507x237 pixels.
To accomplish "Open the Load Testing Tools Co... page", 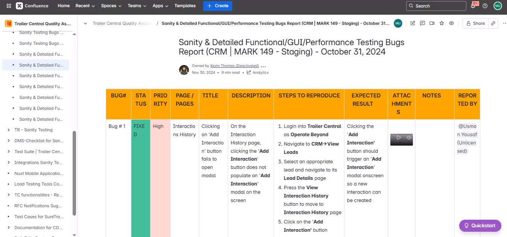I will [38, 184].
